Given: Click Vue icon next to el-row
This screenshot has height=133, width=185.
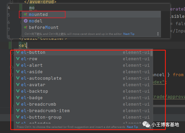Looking at the screenshot, I should pos(18,59).
